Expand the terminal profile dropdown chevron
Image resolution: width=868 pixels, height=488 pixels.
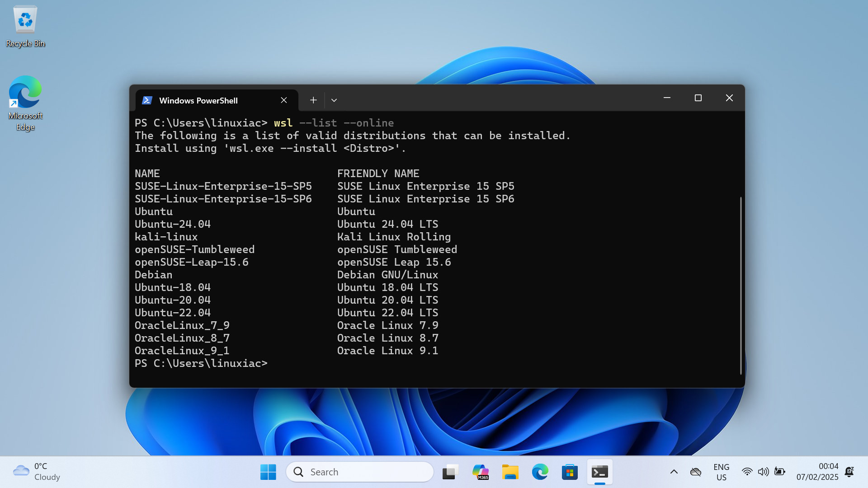[334, 100]
